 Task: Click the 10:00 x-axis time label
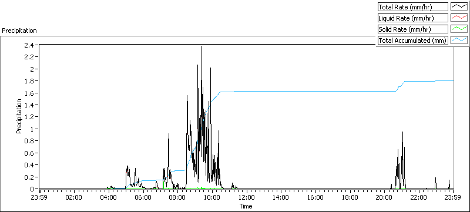pyautogui.click(x=212, y=197)
